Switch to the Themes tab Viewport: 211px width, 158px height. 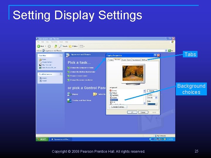pos(110,60)
